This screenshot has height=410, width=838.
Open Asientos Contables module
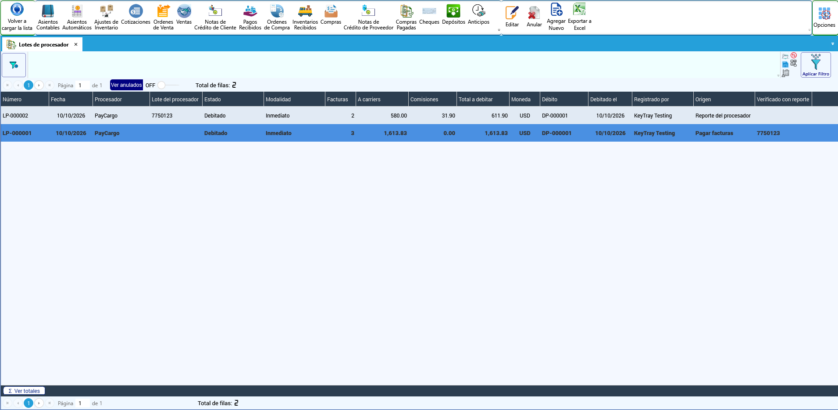[x=48, y=18]
